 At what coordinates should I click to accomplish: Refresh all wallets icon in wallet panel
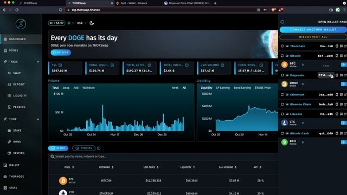(x=282, y=22)
